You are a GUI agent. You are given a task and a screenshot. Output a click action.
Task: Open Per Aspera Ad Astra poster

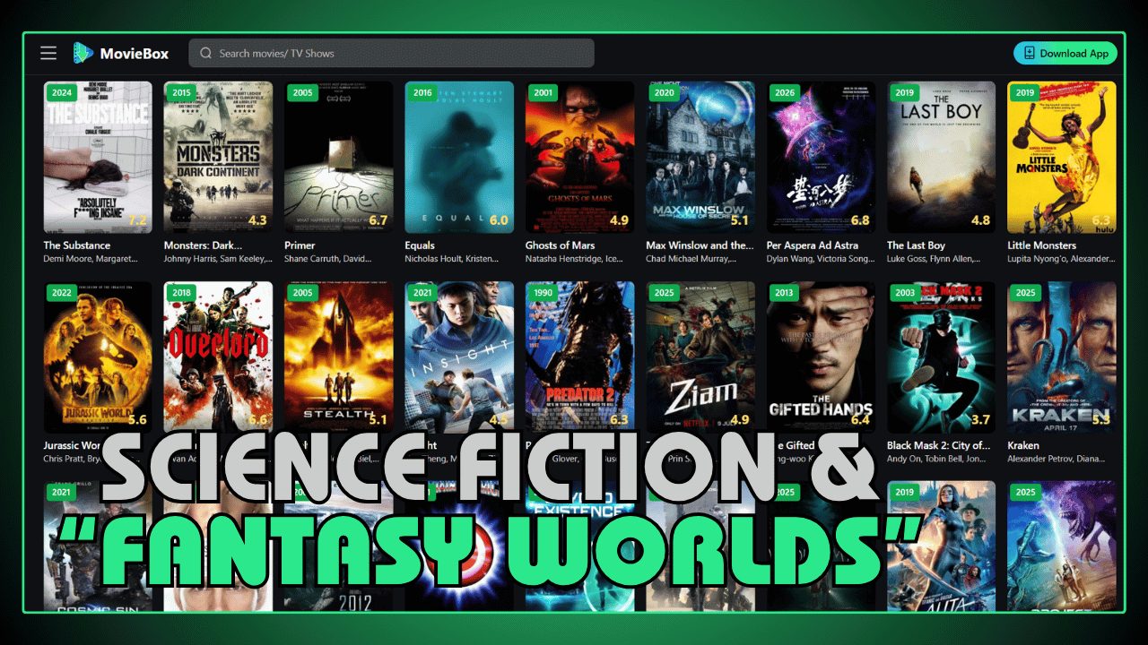click(821, 157)
